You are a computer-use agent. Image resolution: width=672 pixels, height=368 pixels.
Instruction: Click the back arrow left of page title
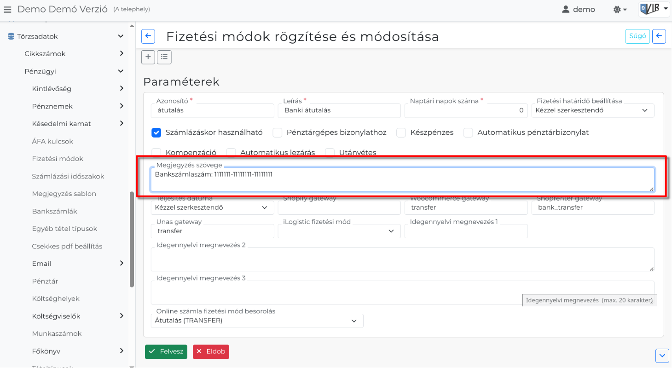point(148,36)
